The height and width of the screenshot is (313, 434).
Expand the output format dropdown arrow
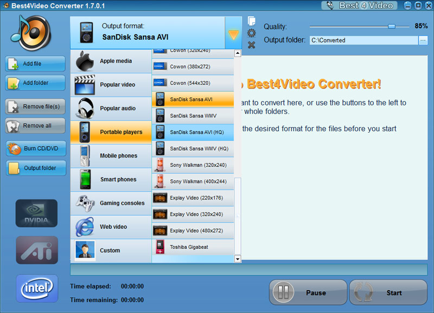[233, 33]
